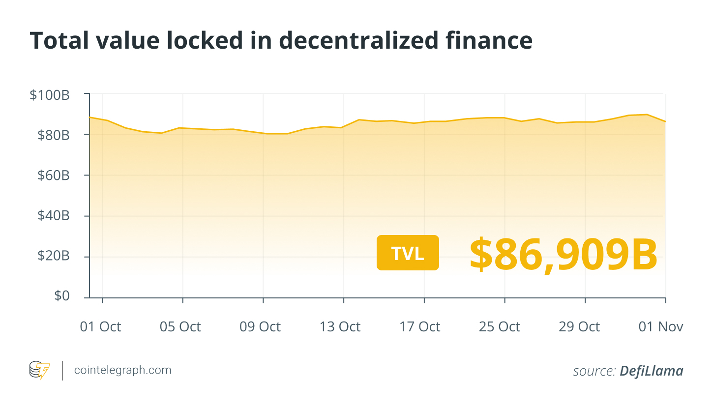
Task: Click the $20B y-axis label
Action: (53, 257)
